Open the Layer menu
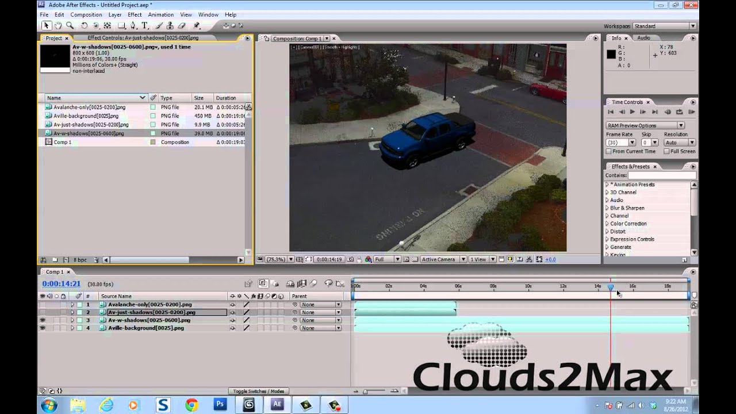The width and height of the screenshot is (736, 414). pyautogui.click(x=114, y=14)
